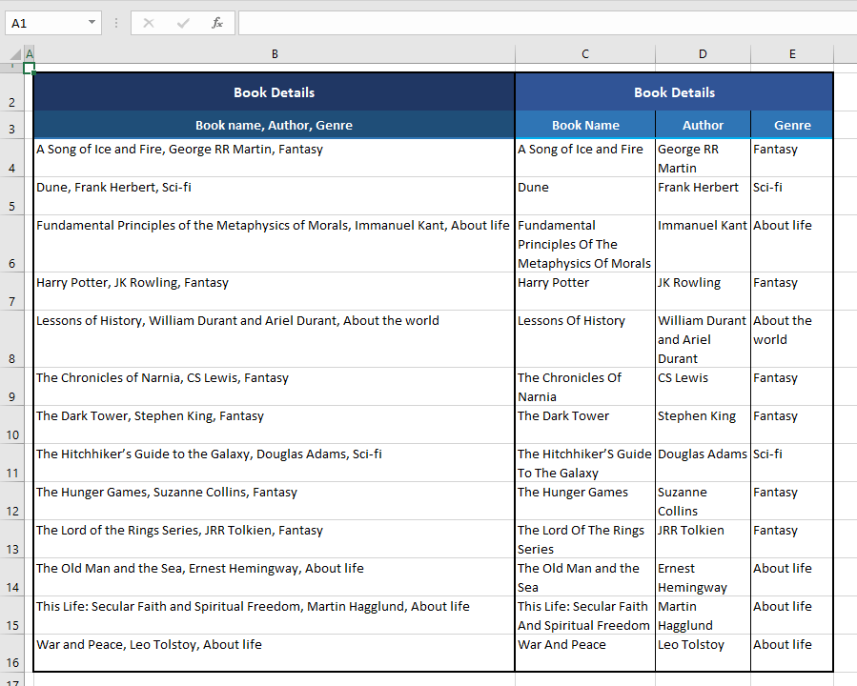Click the Author column heading cell

[x=703, y=125]
